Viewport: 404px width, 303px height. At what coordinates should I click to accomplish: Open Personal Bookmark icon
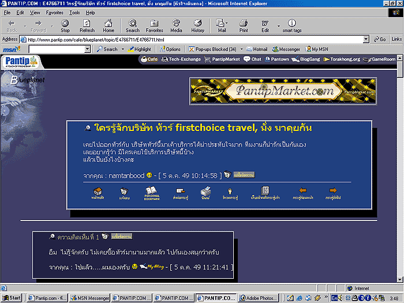151,193
